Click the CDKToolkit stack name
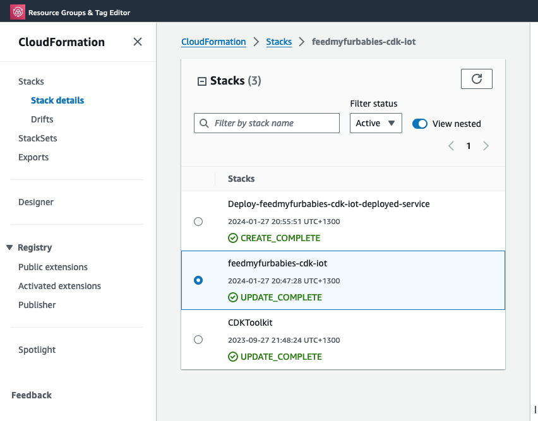538x421 pixels. click(x=250, y=323)
